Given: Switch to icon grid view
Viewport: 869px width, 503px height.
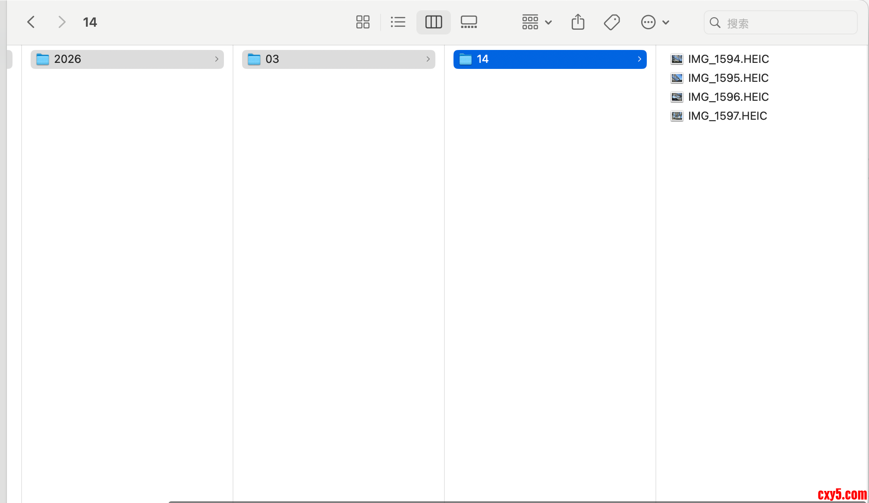Looking at the screenshot, I should (x=362, y=22).
